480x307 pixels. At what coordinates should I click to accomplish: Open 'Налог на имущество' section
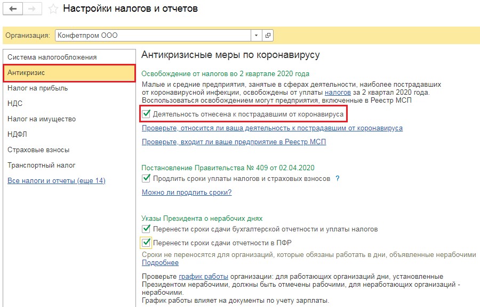[x=69, y=119]
